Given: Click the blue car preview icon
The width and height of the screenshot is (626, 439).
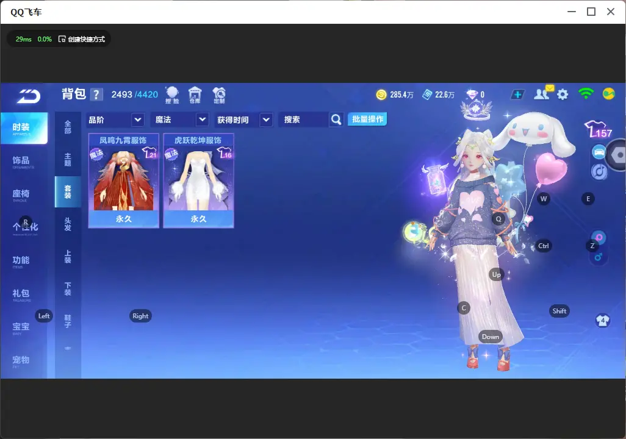Looking at the screenshot, I should coord(599,152).
